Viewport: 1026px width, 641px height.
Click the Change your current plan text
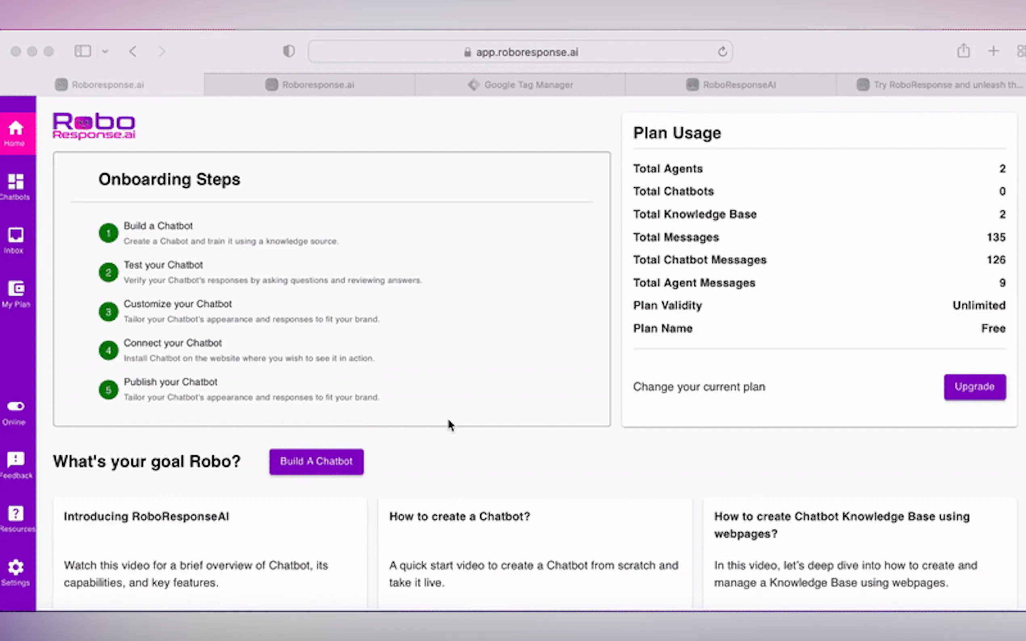pyautogui.click(x=699, y=387)
